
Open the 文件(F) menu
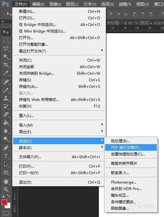[21, 4]
